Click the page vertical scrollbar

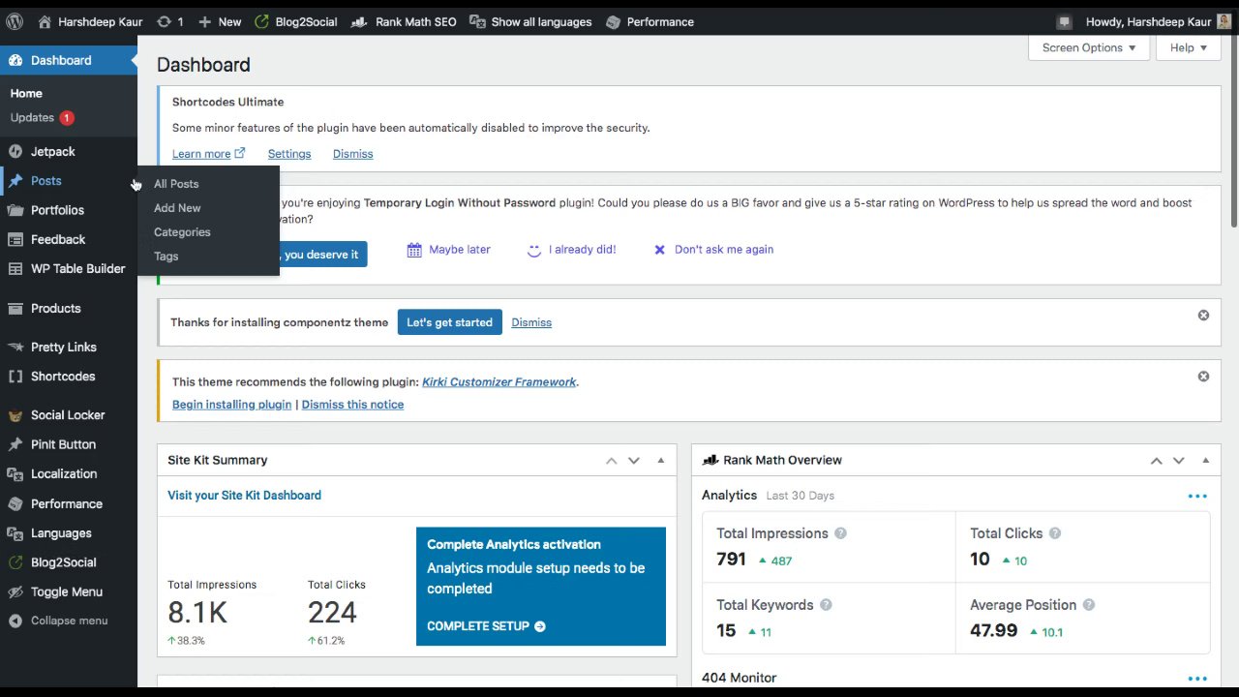[x=1233, y=131]
